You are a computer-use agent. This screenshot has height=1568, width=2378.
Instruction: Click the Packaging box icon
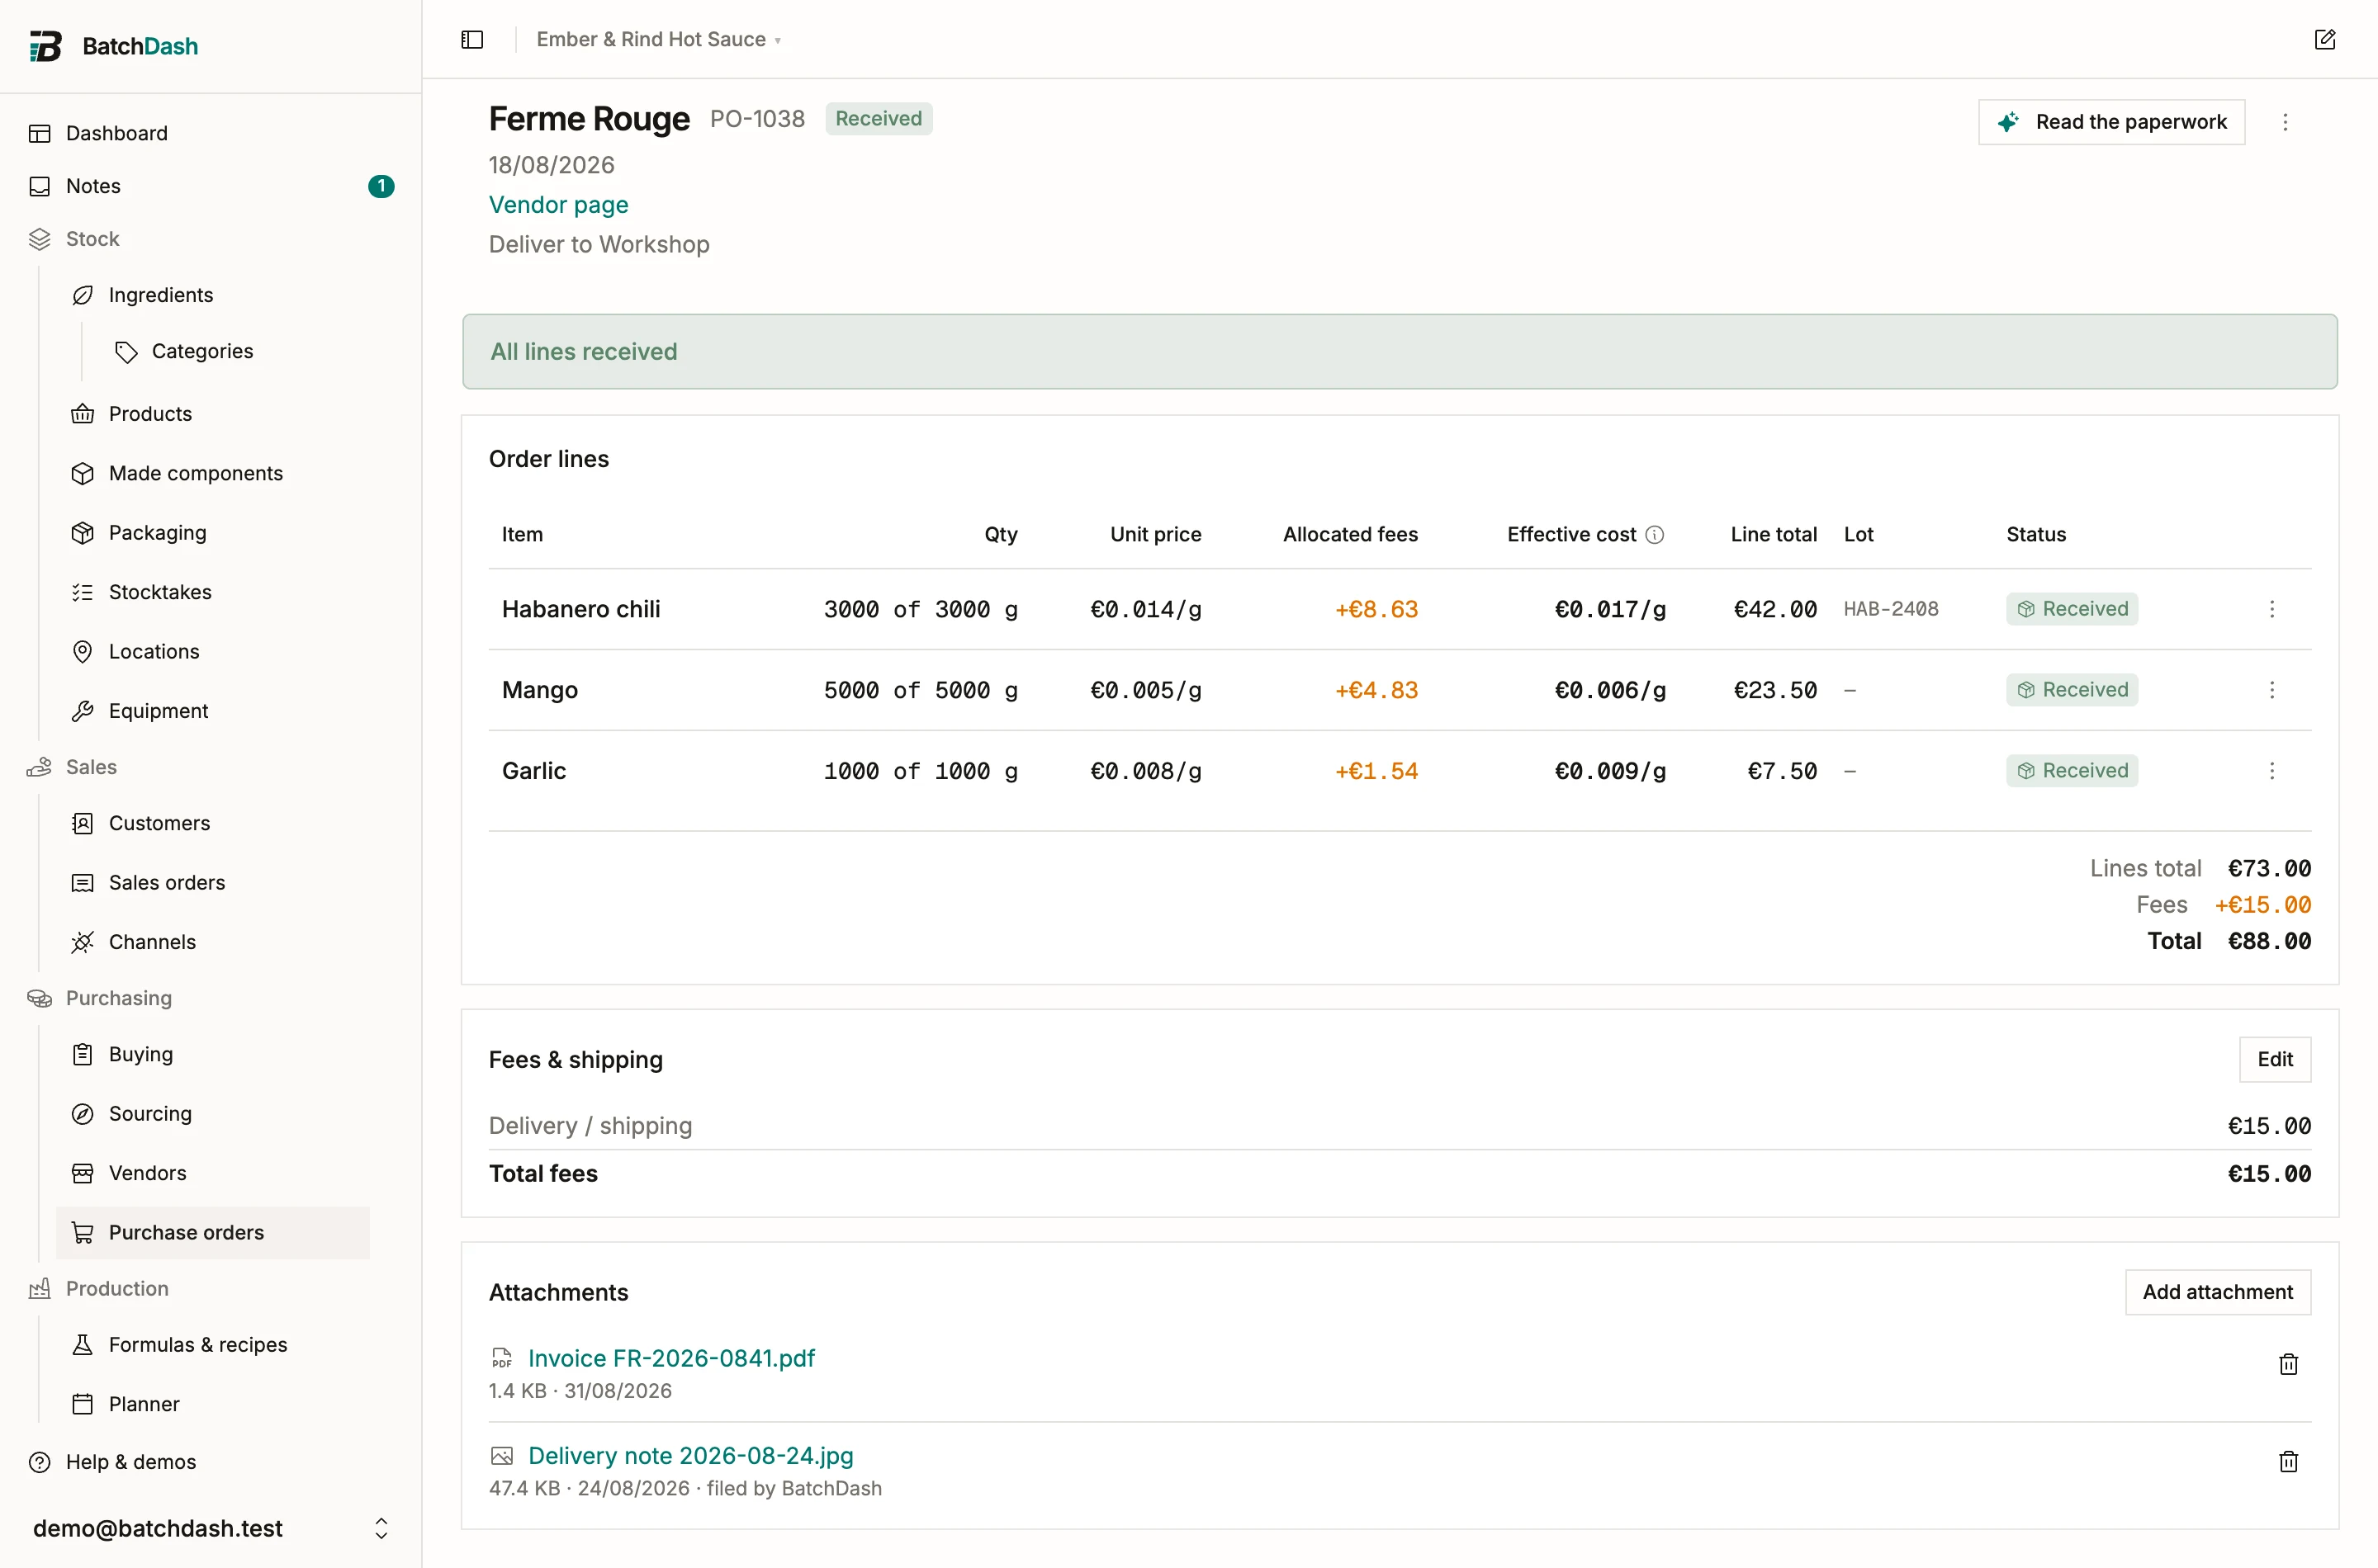click(x=83, y=533)
